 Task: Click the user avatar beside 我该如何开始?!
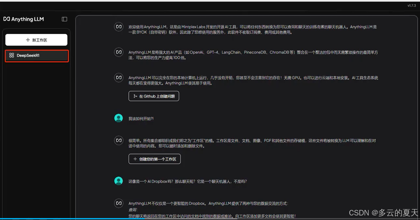(x=119, y=118)
